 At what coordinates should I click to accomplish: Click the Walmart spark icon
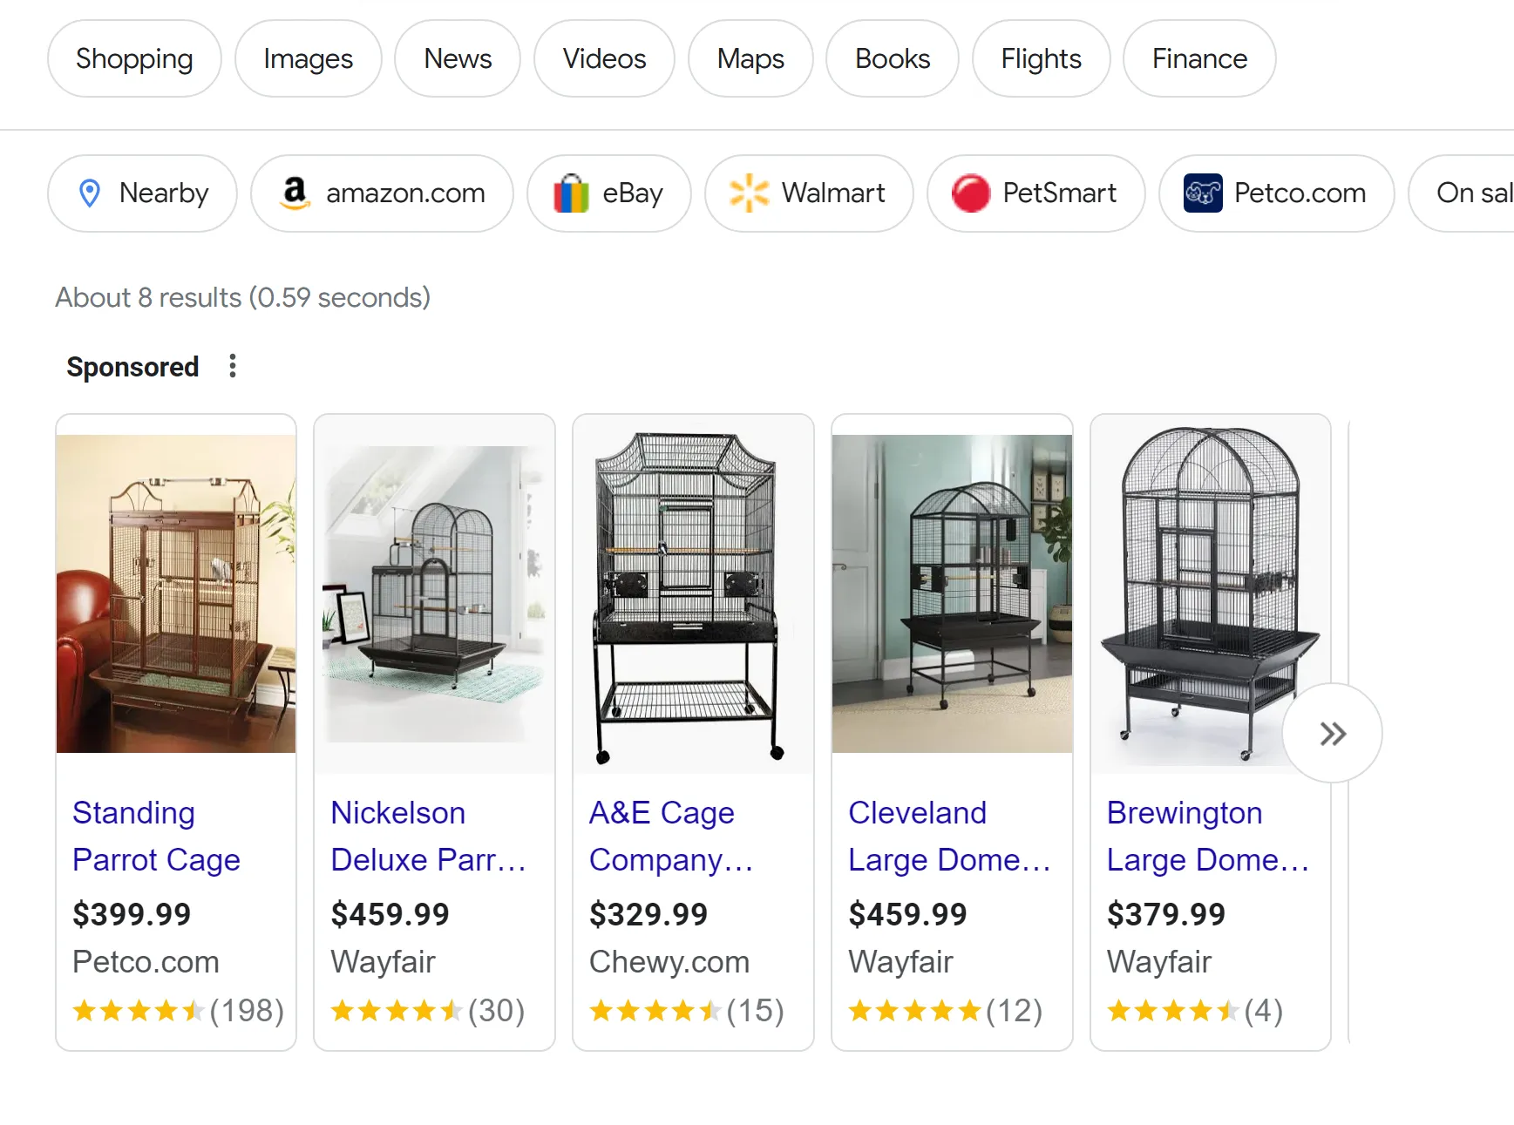tap(751, 193)
